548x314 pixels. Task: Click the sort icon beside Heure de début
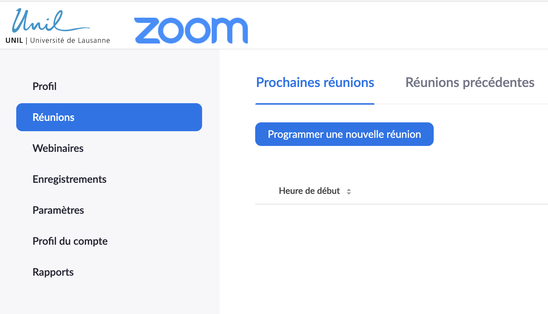349,191
